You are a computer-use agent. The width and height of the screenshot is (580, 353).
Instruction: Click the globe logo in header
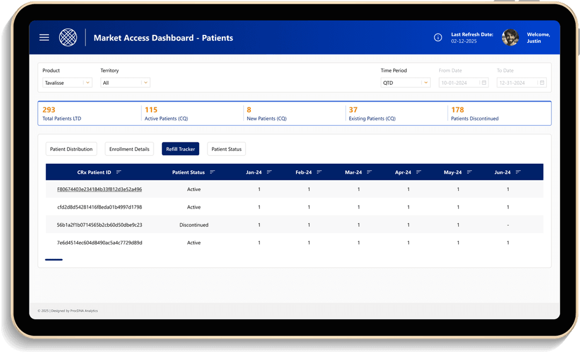(68, 38)
